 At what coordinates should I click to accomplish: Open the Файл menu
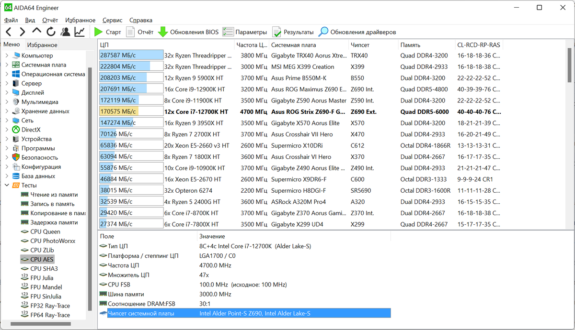point(11,20)
